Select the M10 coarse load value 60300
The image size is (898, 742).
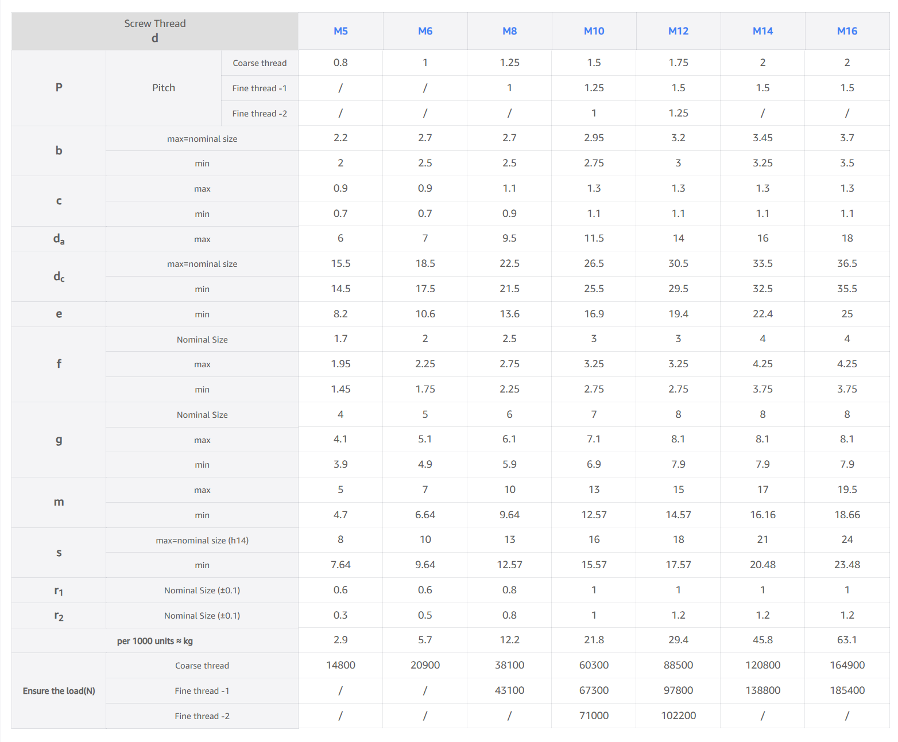[594, 665]
